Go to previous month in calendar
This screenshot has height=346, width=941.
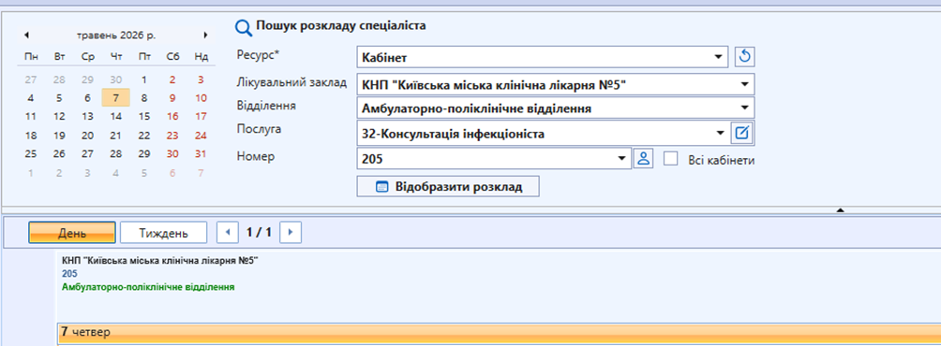pyautogui.click(x=27, y=36)
